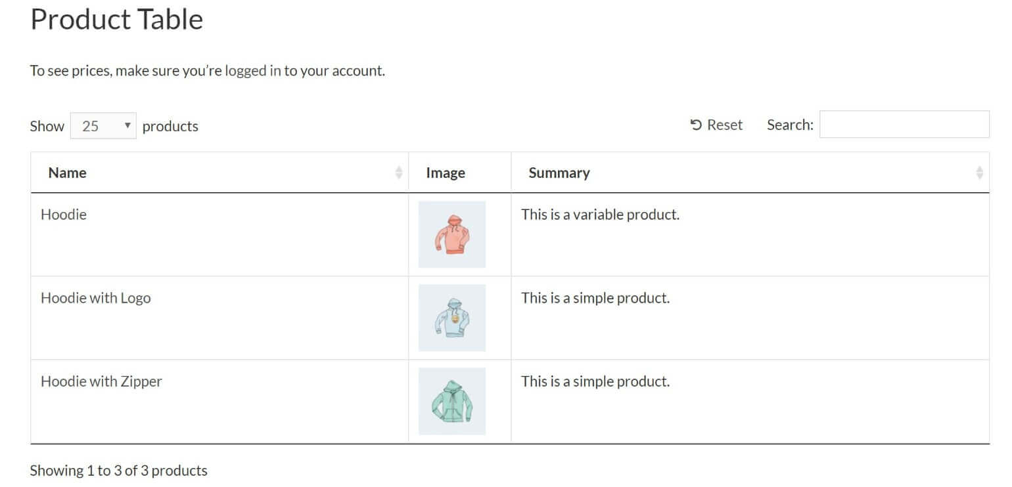Click the circular undo-style icon beside Reset text
The width and height of the screenshot is (1012, 487).
[697, 124]
